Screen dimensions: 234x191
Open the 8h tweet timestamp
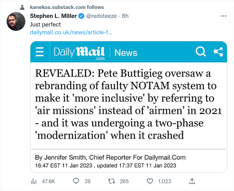[125, 16]
